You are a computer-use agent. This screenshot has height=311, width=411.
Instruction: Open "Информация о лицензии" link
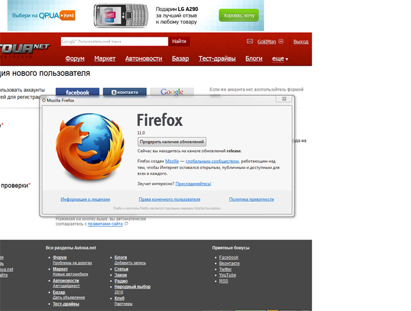[85, 199]
